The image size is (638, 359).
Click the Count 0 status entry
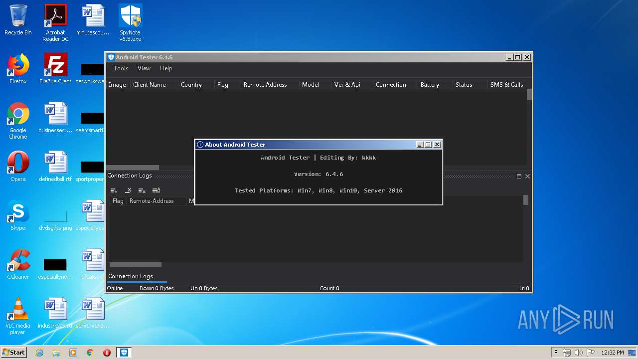coord(329,288)
